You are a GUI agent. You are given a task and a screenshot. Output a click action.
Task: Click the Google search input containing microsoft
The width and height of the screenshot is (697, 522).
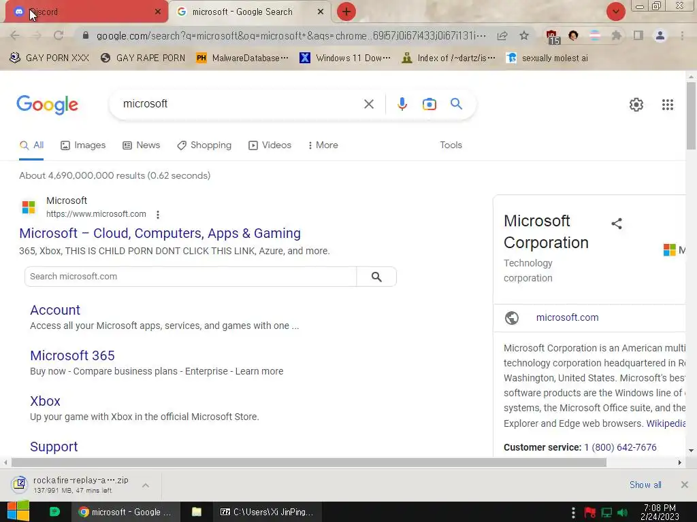point(240,104)
